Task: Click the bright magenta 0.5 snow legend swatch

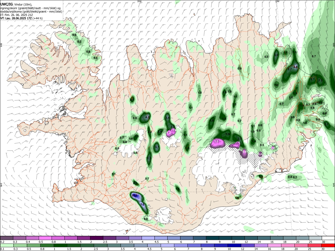Action: (x=45, y=238)
